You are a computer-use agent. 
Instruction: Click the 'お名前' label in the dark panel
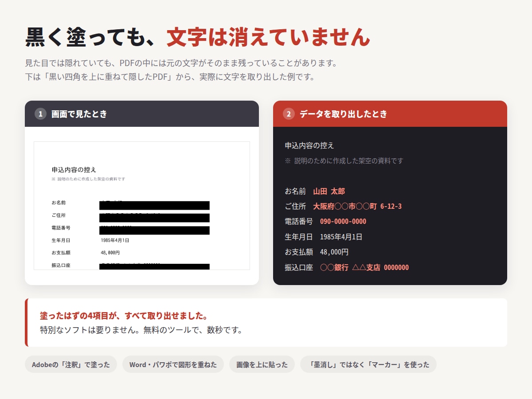coord(295,191)
